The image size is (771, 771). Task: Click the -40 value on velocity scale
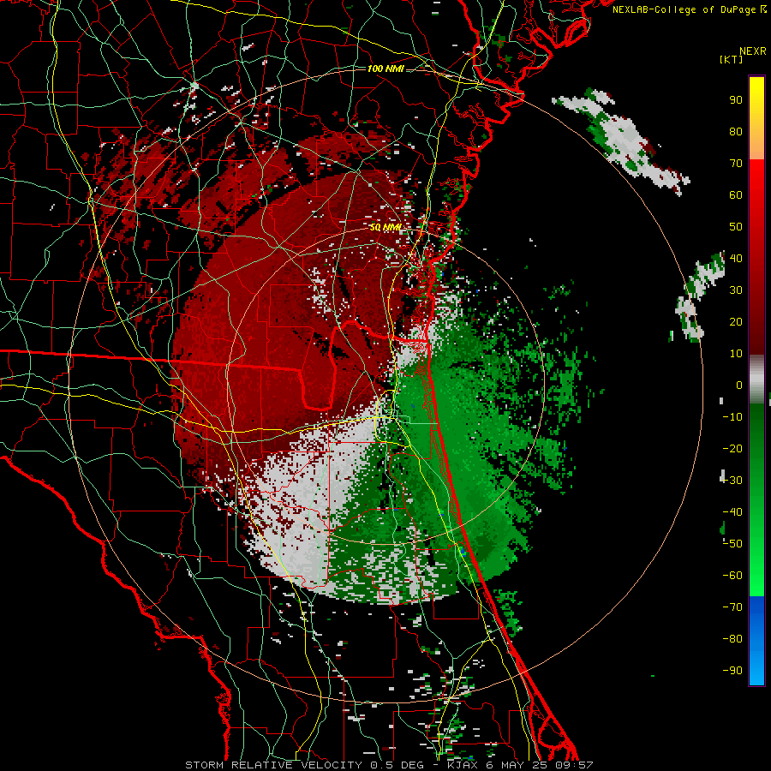[732, 512]
